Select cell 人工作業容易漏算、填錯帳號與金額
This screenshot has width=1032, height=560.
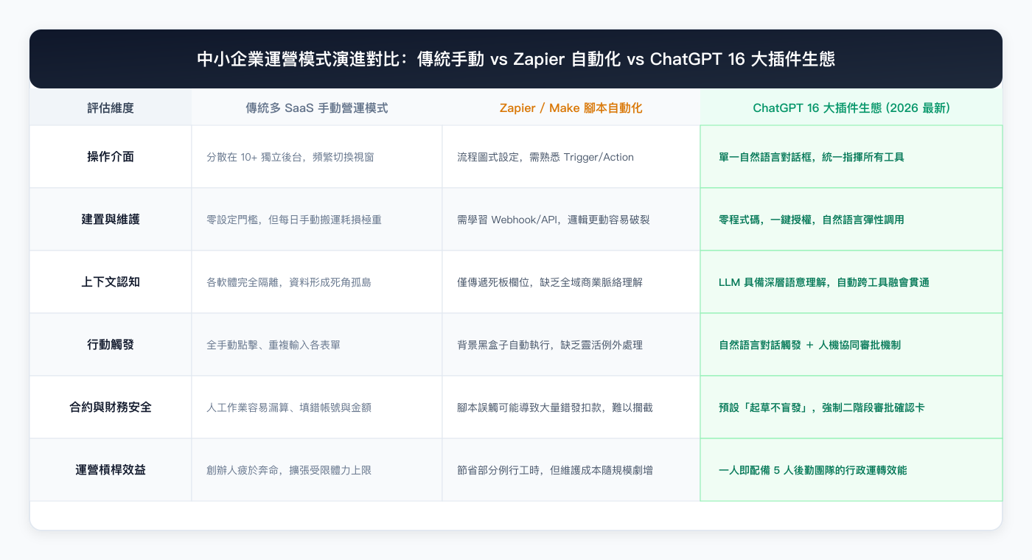pyautogui.click(x=317, y=407)
